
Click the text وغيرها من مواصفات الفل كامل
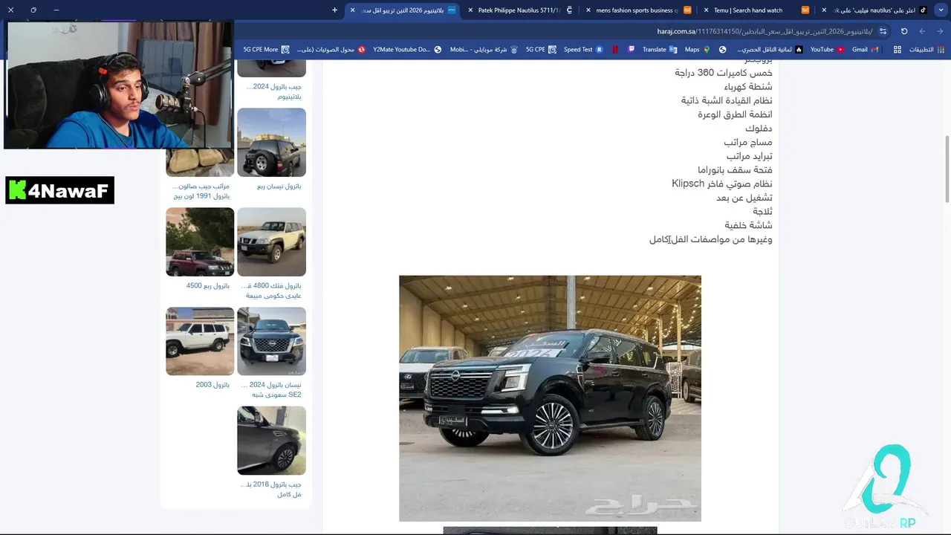(x=710, y=239)
